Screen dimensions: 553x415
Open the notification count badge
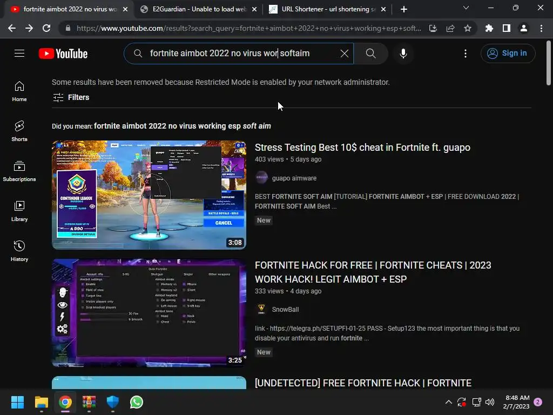pyautogui.click(x=538, y=402)
